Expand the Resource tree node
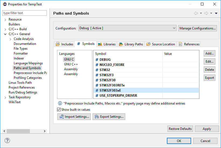Viewport: 221px width, 148px height. (5, 19)
